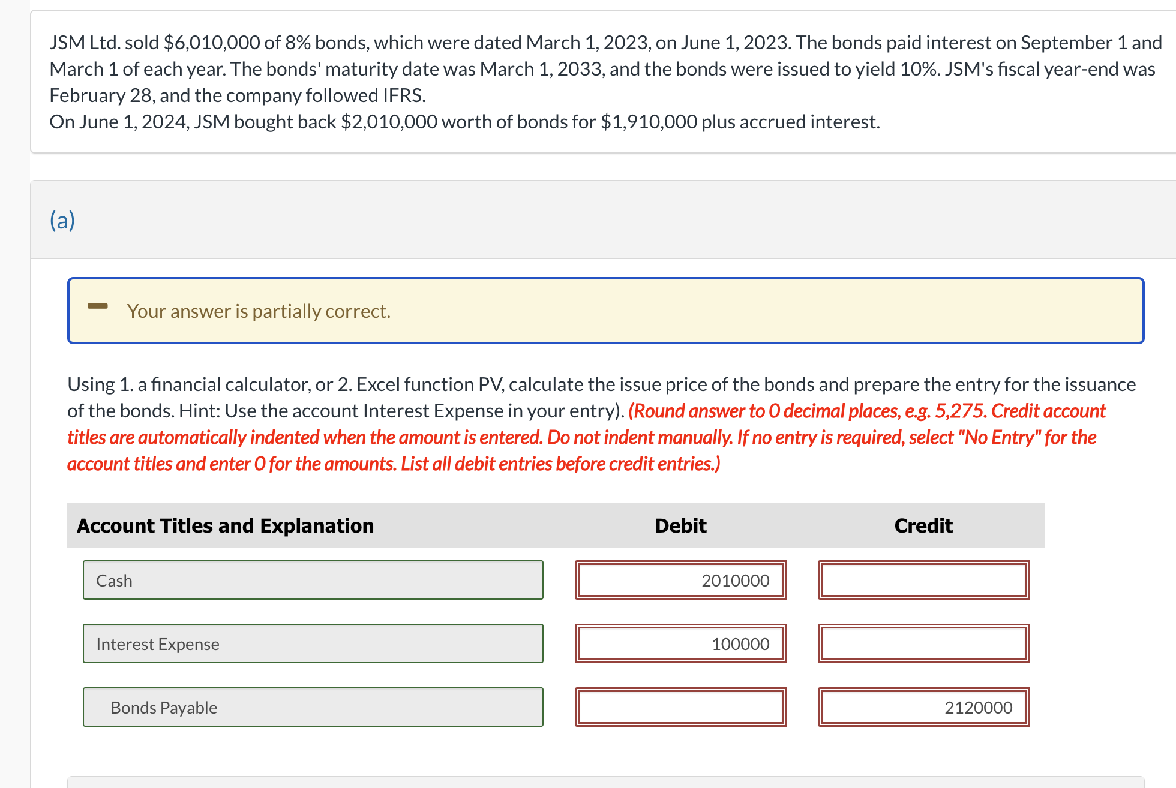Screen dimensions: 1176x788
Task: Select the Interest Expense debit field showing 100000
Action: [680, 643]
